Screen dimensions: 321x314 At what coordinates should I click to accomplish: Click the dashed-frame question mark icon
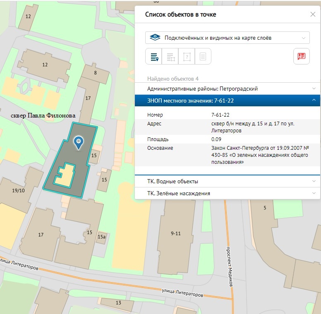point(187,57)
